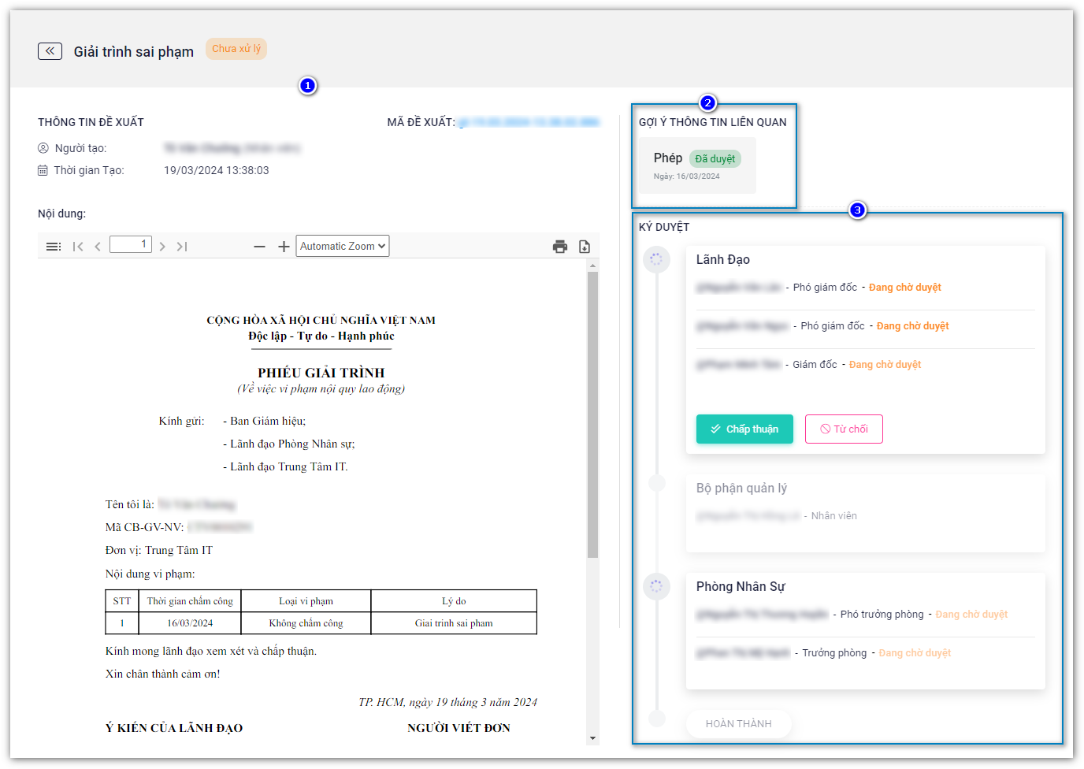The height and width of the screenshot is (769, 1084).
Task: Go to next page arrow
Action: coord(162,247)
